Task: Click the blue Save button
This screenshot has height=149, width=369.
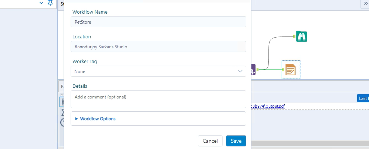Action: 236,141
